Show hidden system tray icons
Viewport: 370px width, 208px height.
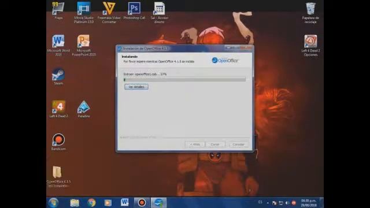pos(268,203)
